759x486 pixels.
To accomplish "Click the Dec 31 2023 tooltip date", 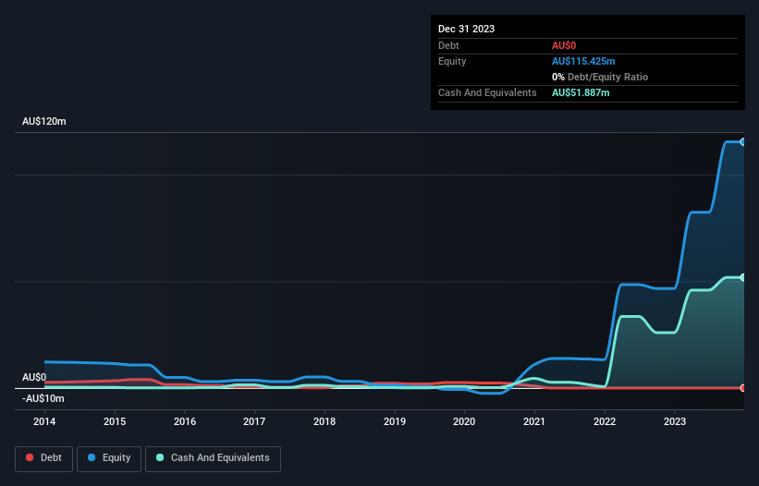I will [466, 29].
